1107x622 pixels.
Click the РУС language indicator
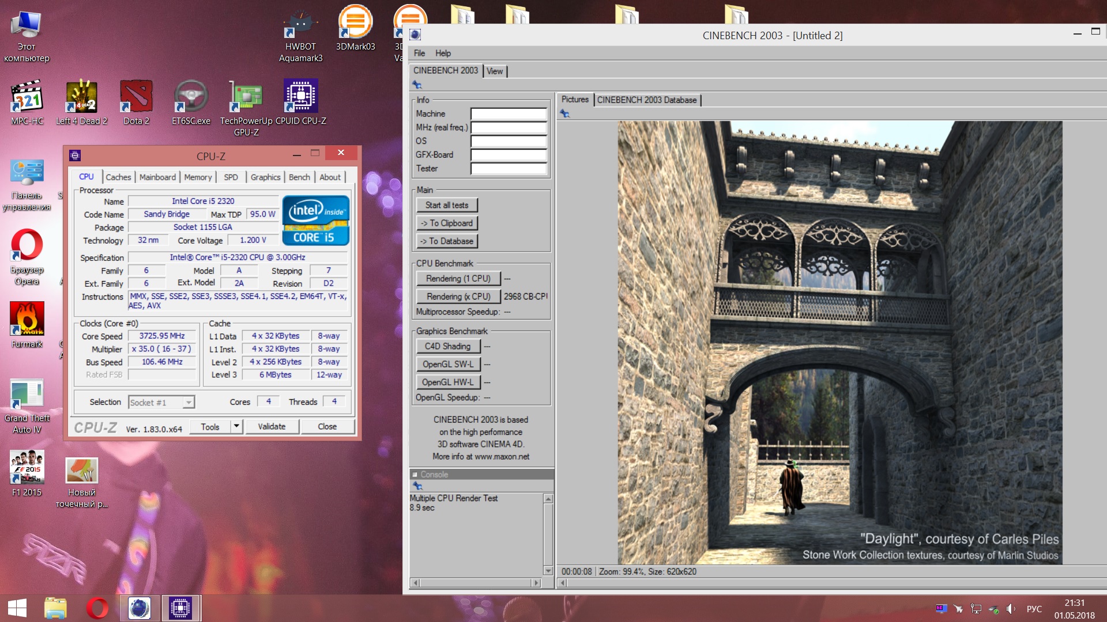[x=1034, y=609]
